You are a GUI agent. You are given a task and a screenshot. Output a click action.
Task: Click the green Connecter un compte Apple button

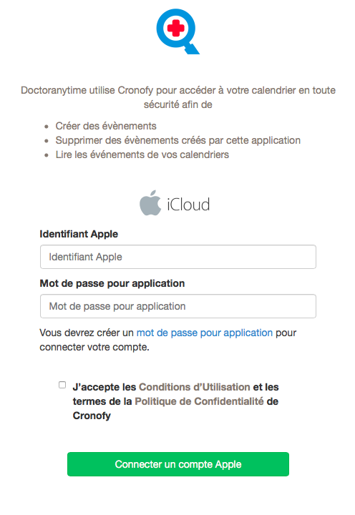(x=178, y=464)
